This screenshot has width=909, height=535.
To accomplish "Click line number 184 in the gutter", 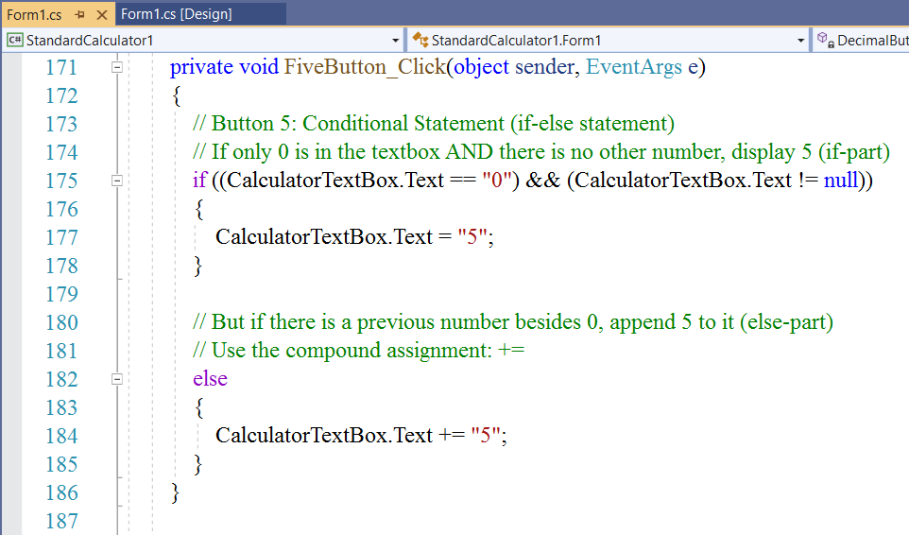I will [x=61, y=436].
